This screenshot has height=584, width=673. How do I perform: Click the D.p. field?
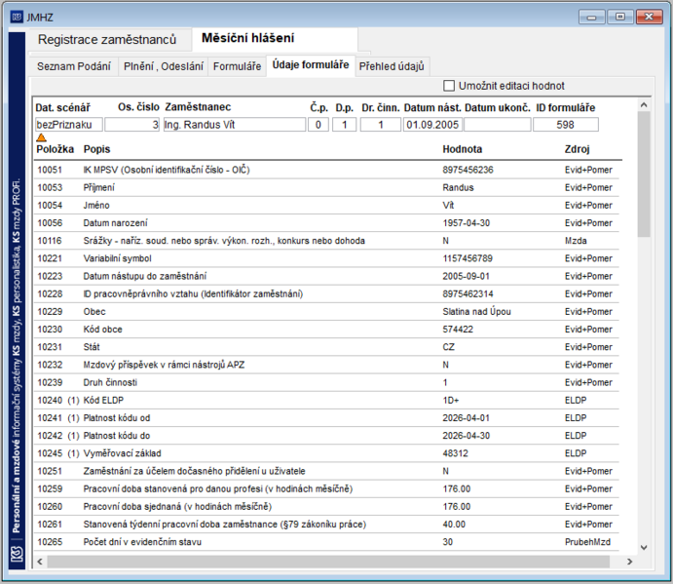click(x=344, y=125)
